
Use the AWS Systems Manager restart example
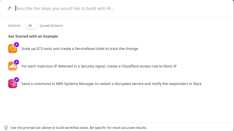111,84
